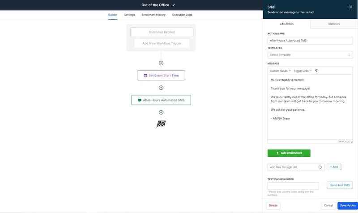
Task: Toggle the paragraph formatting icon
Action: pyautogui.click(x=316, y=71)
